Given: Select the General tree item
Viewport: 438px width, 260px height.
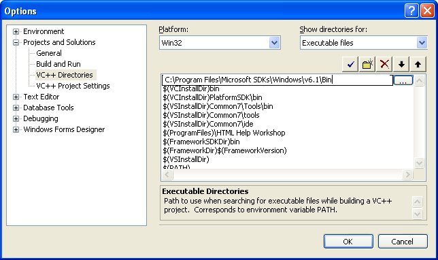Looking at the screenshot, I should (49, 53).
